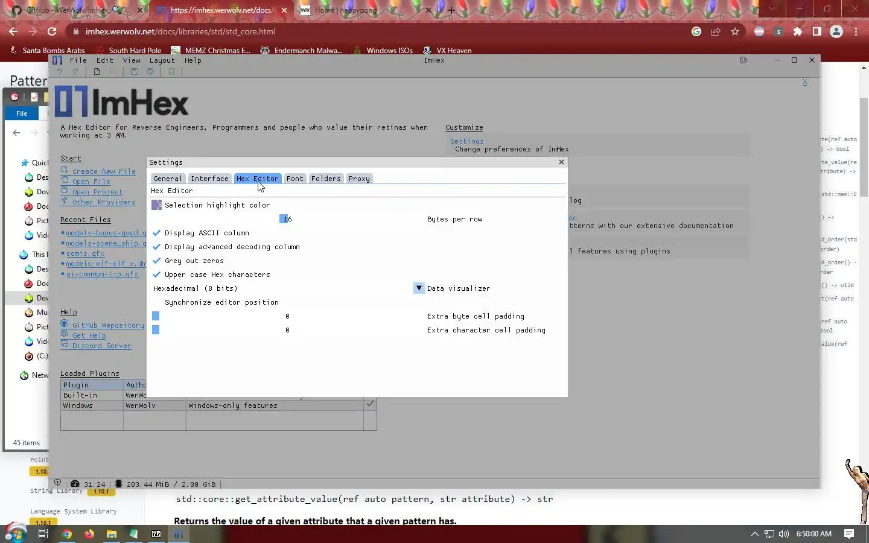Click the save-as icon in ImHex toolbar
Viewport: 869px width, 543px height.
click(150, 71)
